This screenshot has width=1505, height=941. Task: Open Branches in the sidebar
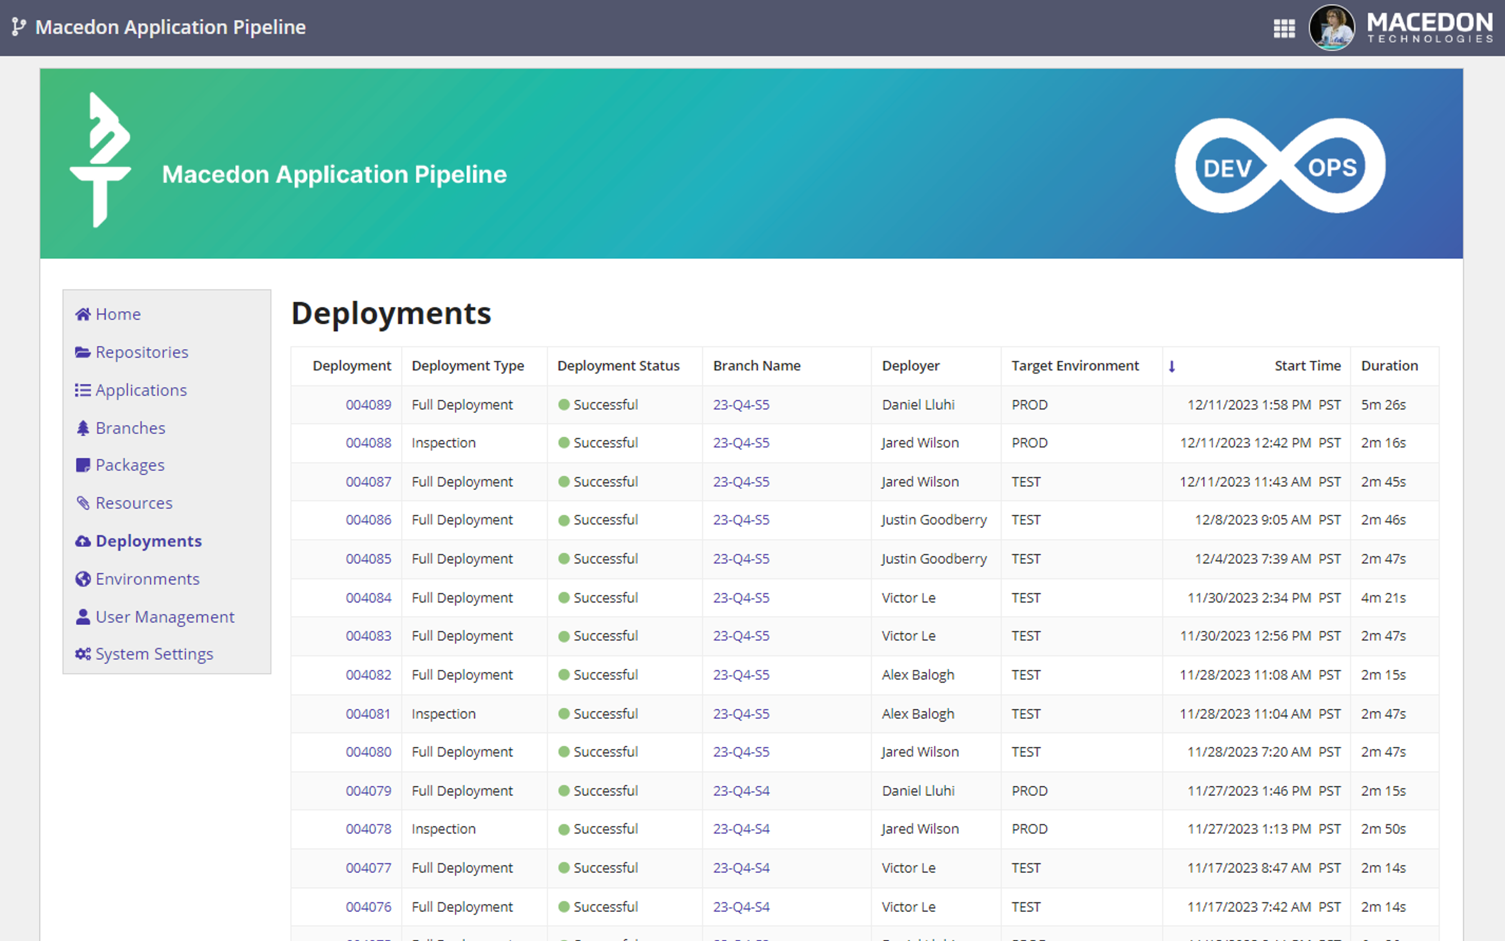[131, 428]
